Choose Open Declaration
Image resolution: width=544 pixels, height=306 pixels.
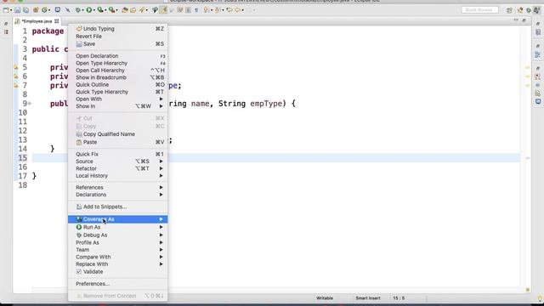tap(118, 56)
